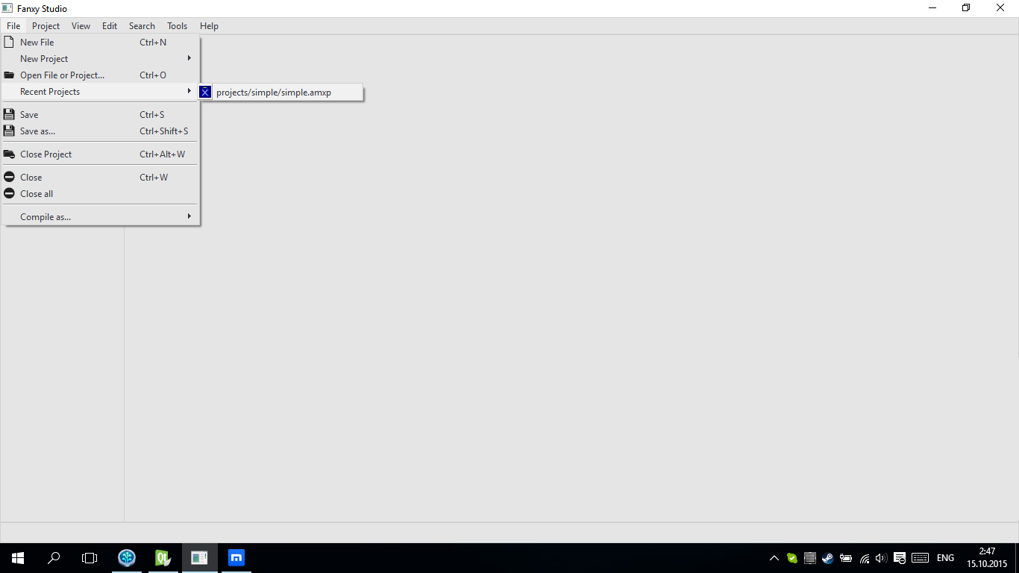
Task: Minimize the Fanxy Studio window
Action: [x=932, y=8]
